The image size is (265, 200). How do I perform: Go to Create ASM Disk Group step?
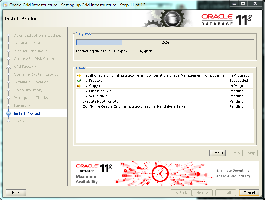click(x=34, y=59)
